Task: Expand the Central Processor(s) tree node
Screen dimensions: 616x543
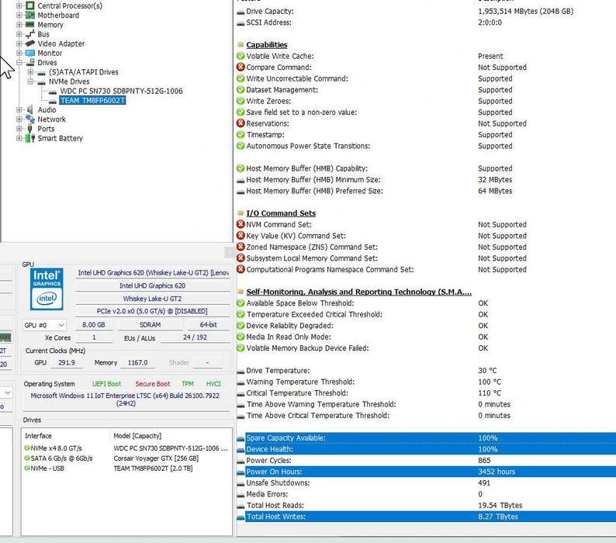Action: pos(19,5)
